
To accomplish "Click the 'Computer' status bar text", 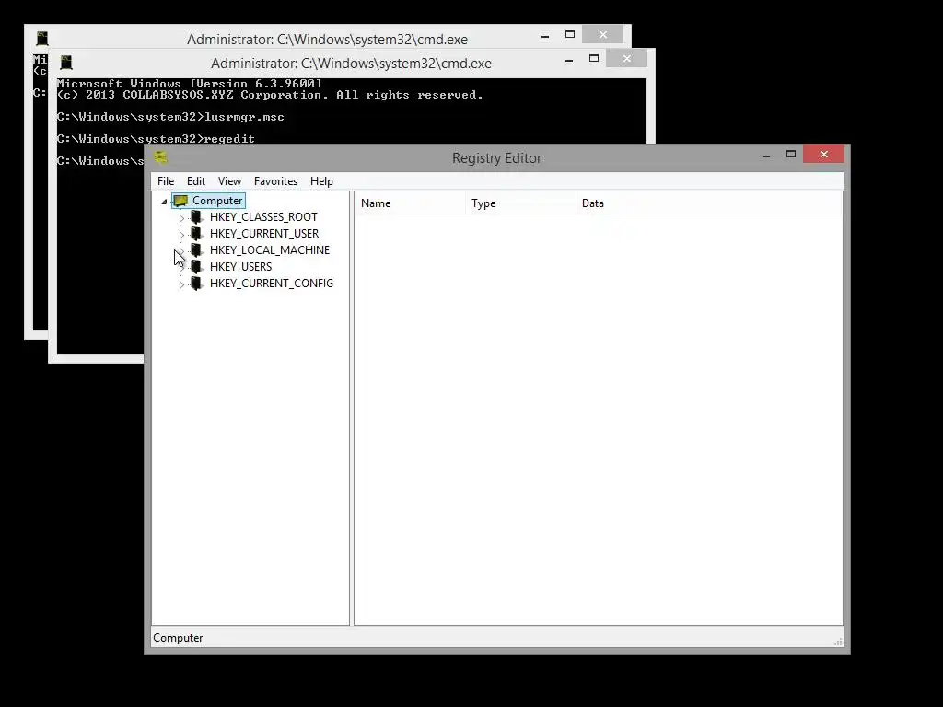I will click(178, 638).
